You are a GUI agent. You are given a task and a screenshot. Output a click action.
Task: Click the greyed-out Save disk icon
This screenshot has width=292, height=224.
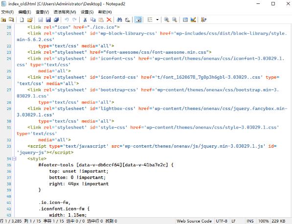41,20
